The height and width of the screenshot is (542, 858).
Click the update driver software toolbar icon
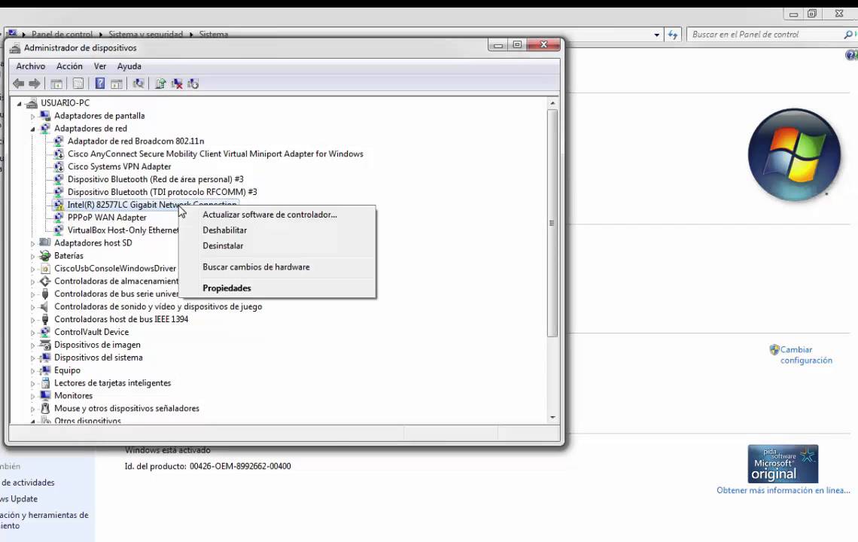pyautogui.click(x=160, y=84)
